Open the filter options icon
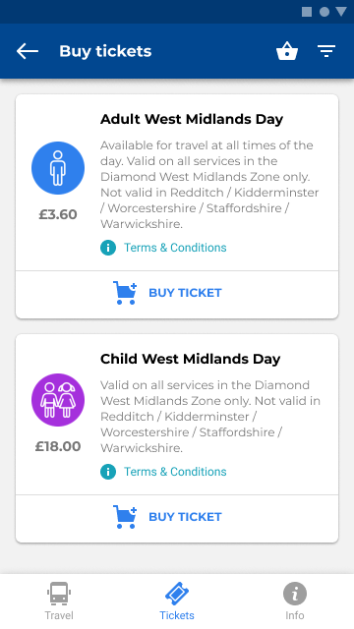The width and height of the screenshot is (354, 629). click(326, 51)
